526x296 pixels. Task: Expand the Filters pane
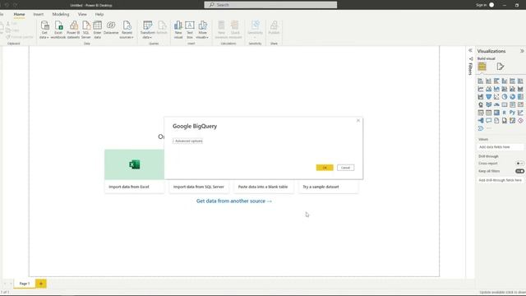coord(470,50)
